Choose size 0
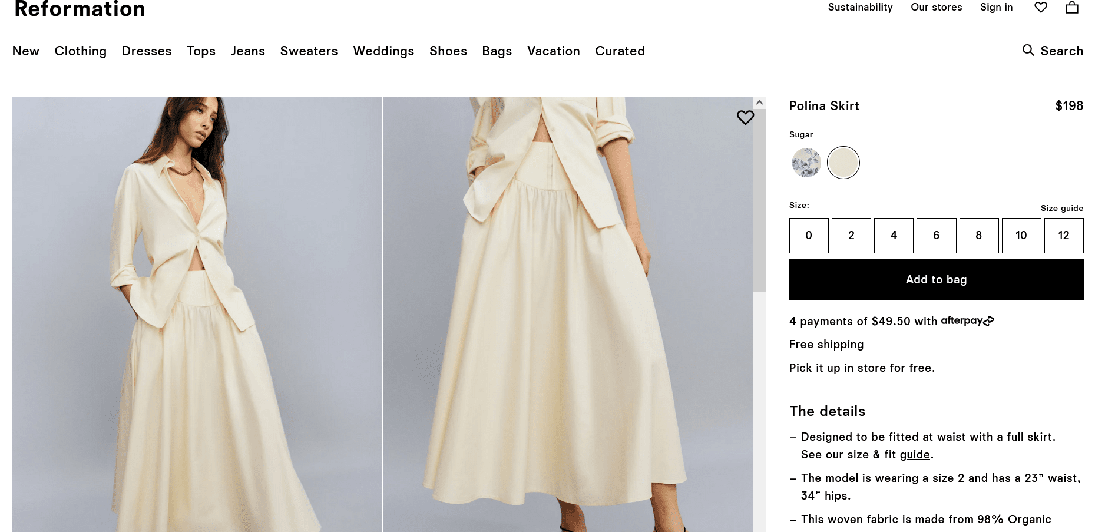 pos(809,236)
